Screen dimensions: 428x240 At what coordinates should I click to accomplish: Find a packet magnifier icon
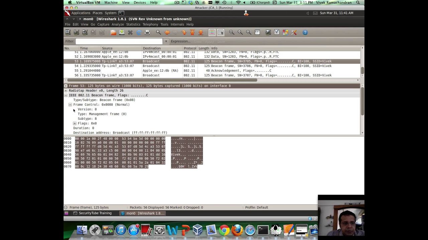click(158, 32)
